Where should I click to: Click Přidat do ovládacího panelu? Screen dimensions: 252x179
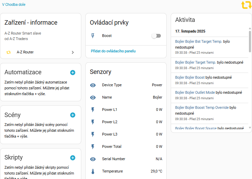point(113,51)
